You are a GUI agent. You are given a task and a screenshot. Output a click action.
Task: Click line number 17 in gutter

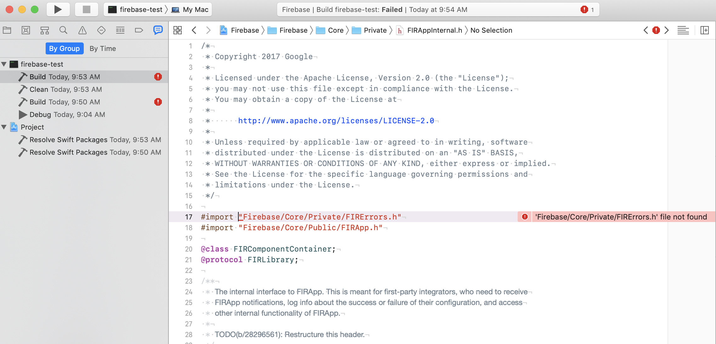pos(189,217)
